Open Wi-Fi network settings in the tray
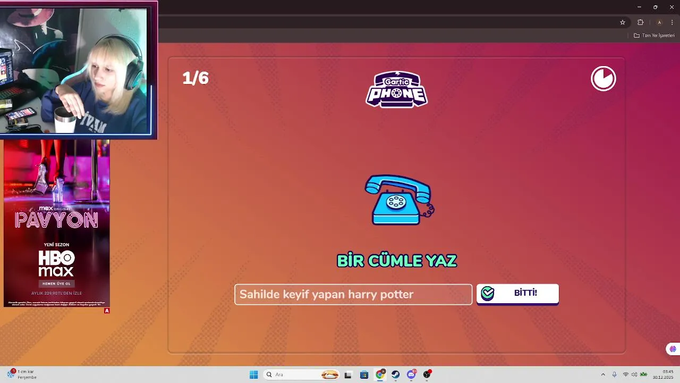The image size is (680, 383). (x=626, y=374)
